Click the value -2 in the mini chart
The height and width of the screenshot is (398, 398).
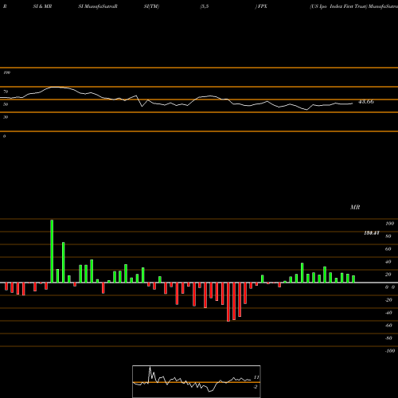tap(256, 387)
